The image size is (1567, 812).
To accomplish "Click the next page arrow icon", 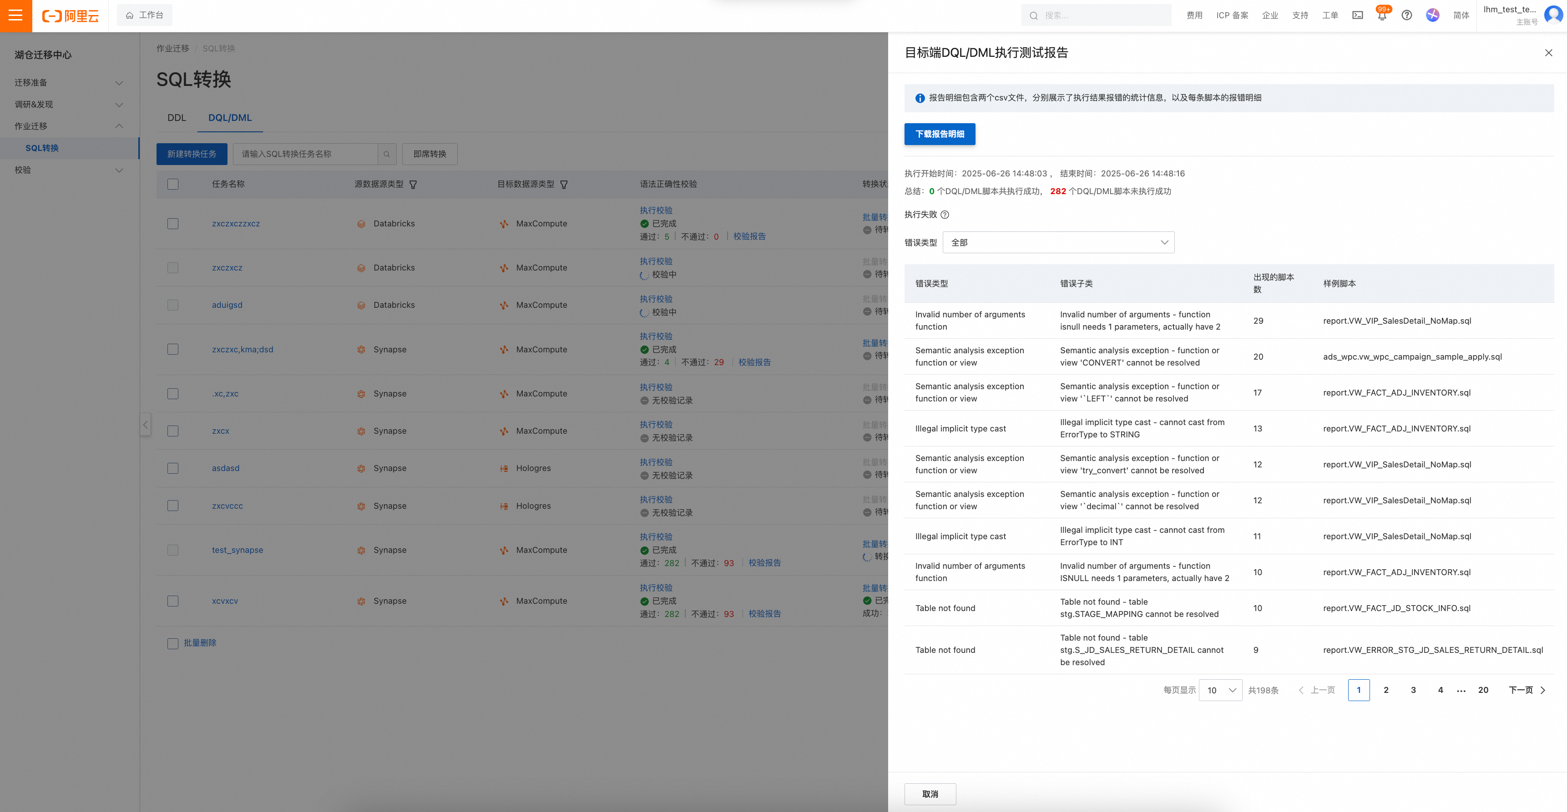I will pyautogui.click(x=1543, y=691).
